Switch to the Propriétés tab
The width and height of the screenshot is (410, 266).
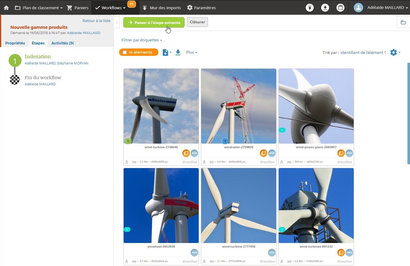pyautogui.click(x=15, y=43)
